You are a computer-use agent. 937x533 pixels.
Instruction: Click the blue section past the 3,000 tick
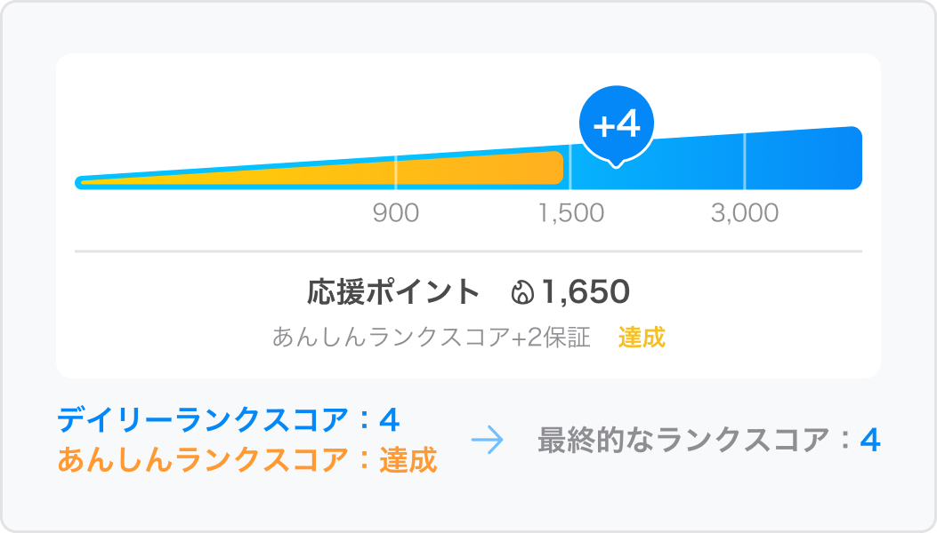[x=804, y=160]
